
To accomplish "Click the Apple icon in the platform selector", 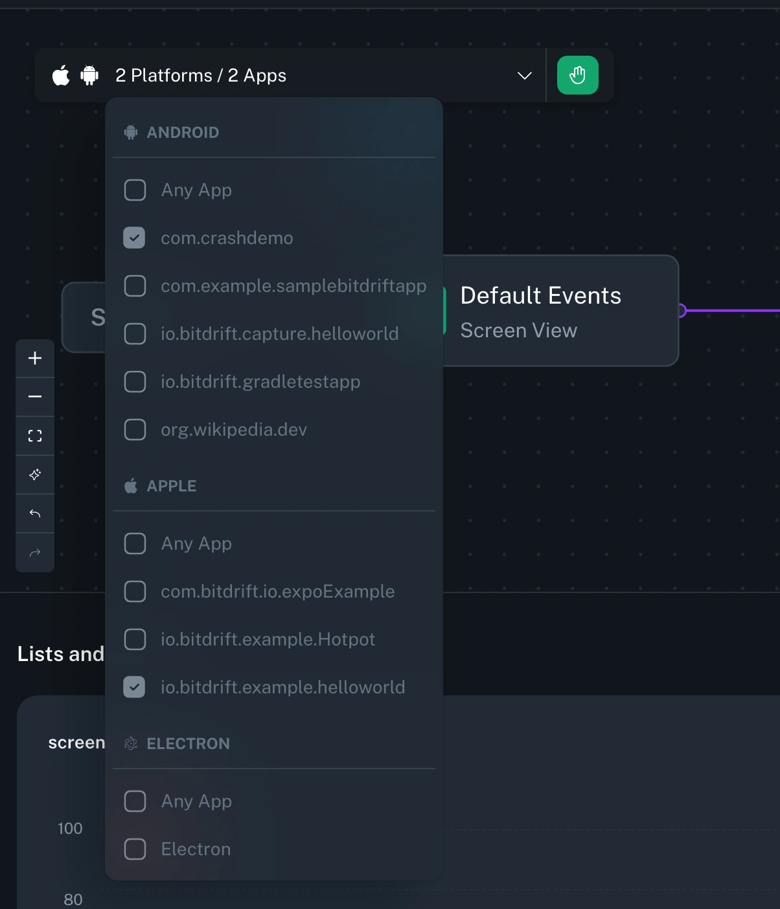I will point(62,74).
